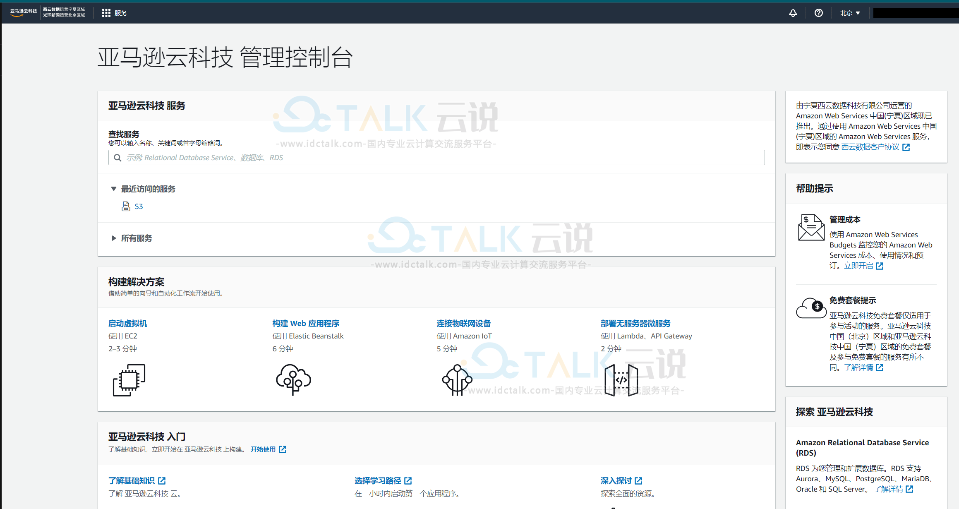Open the 了解基础知识 link
Image resolution: width=959 pixels, height=509 pixels.
(x=132, y=480)
